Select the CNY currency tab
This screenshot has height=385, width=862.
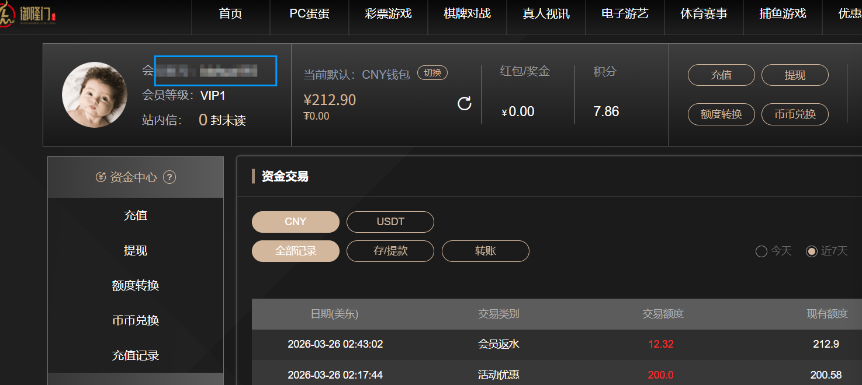(296, 222)
